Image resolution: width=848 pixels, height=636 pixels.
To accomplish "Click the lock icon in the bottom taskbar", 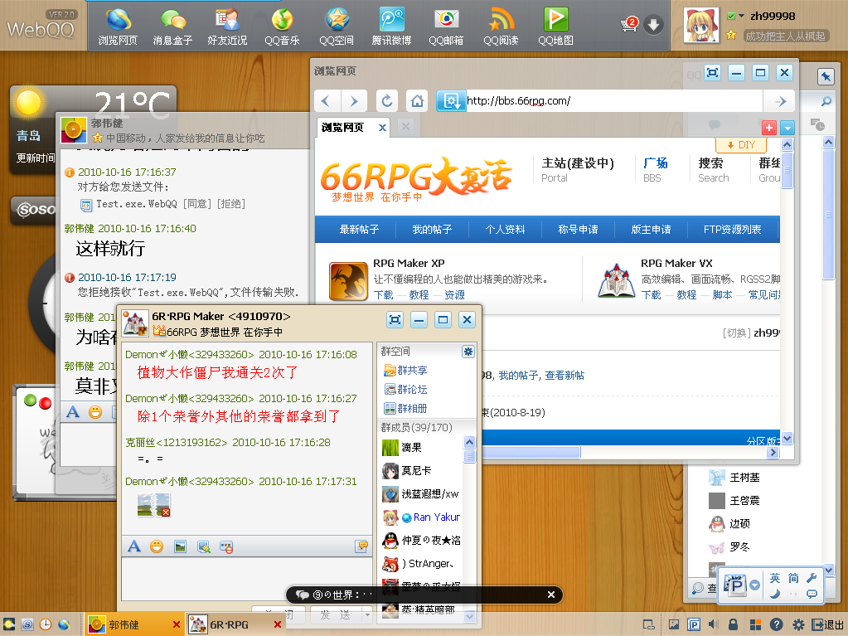I will pos(733,624).
